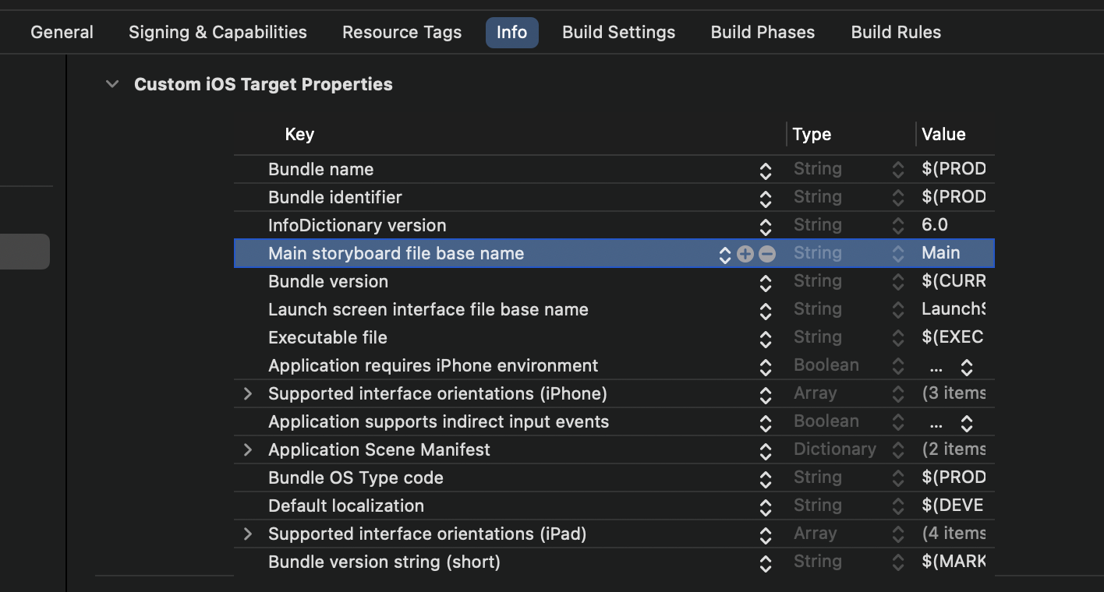Click the Main value field of storyboard row

(941, 254)
